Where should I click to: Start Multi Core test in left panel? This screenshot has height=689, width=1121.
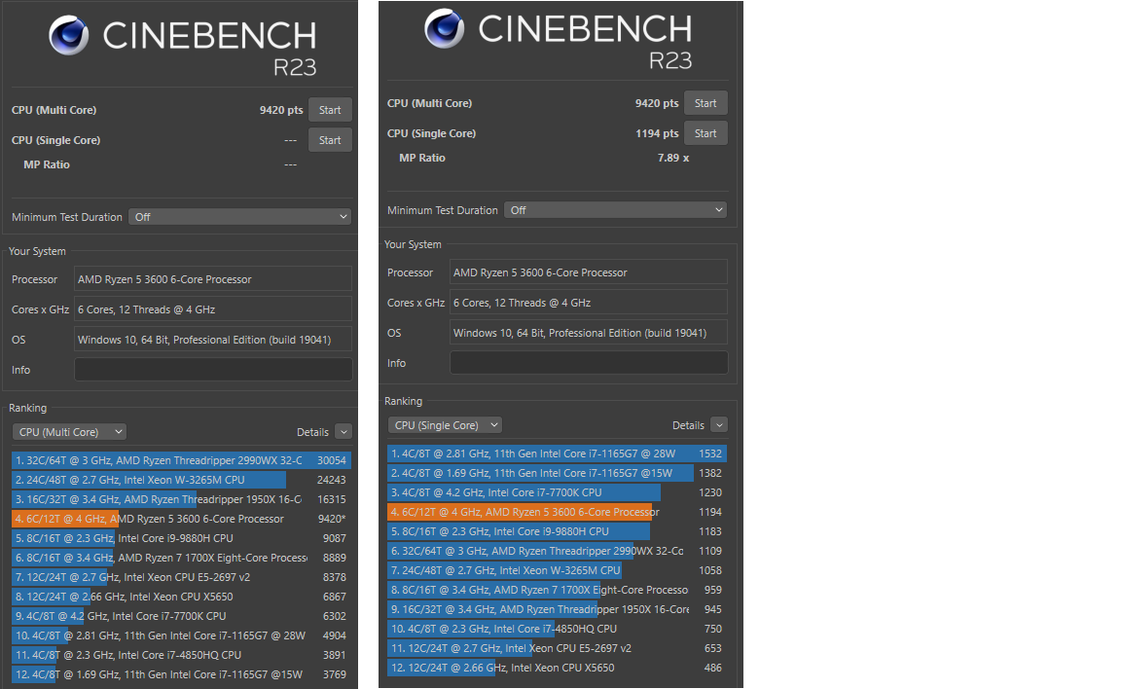[x=330, y=110]
